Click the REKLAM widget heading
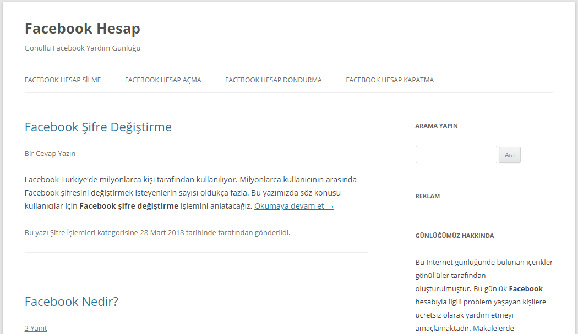Image resolution: width=578 pixels, height=334 pixels. pyautogui.click(x=428, y=196)
